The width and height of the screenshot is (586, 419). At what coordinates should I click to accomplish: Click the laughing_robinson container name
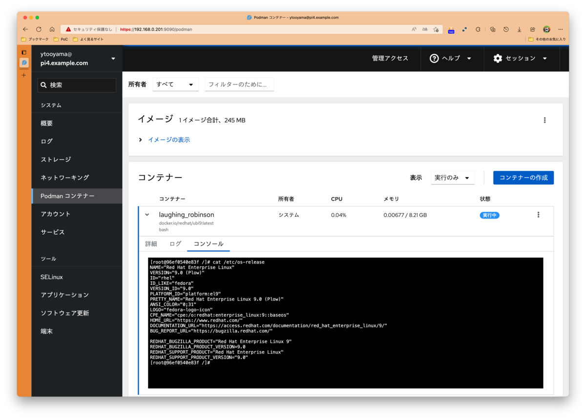187,215
